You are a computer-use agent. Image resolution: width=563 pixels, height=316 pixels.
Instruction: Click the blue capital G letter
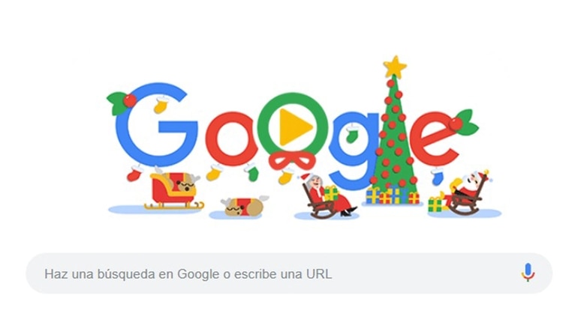pos(157,125)
